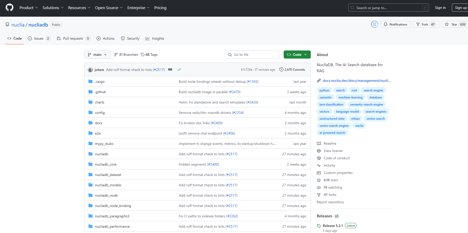Click the mypy_stubs folder icon
Viewport: 468px width, 233px height.
tap(91, 143)
